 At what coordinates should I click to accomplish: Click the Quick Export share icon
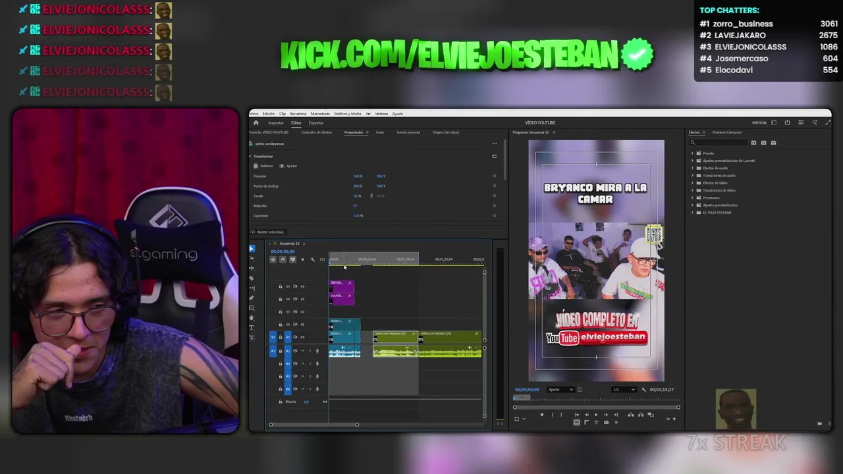pos(787,122)
